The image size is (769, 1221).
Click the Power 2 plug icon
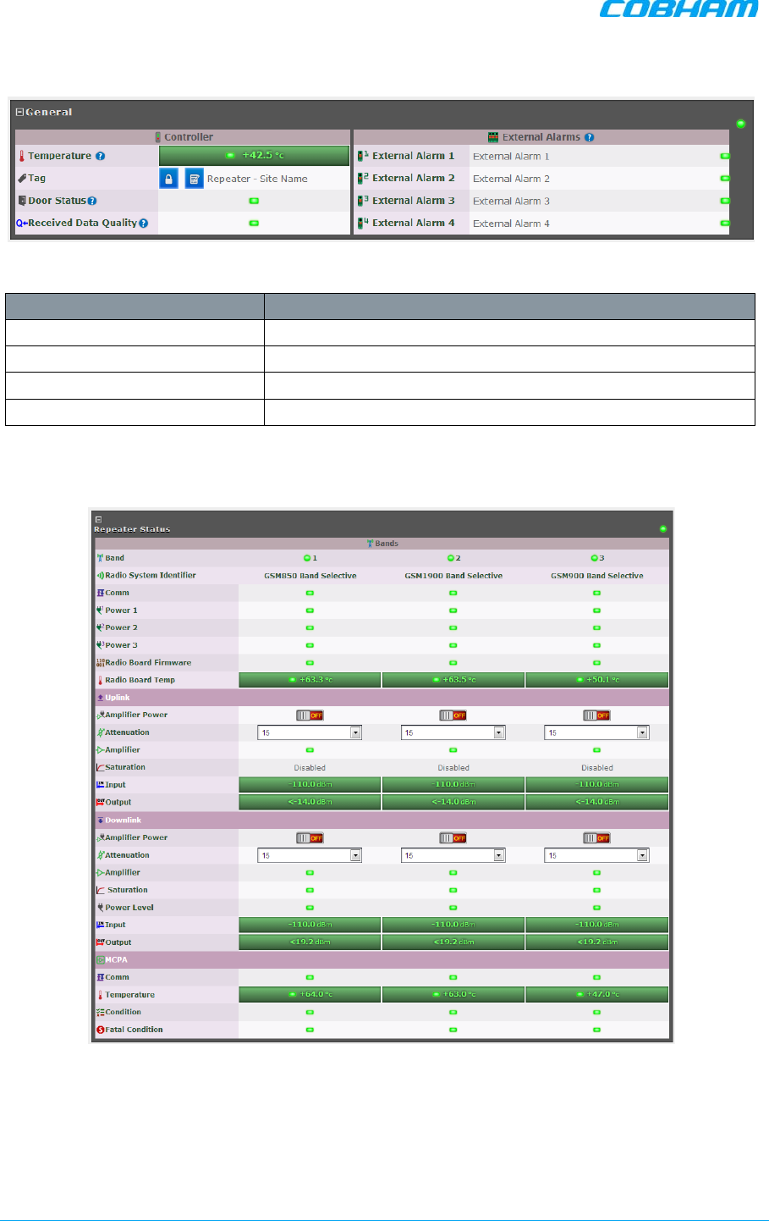100,627
